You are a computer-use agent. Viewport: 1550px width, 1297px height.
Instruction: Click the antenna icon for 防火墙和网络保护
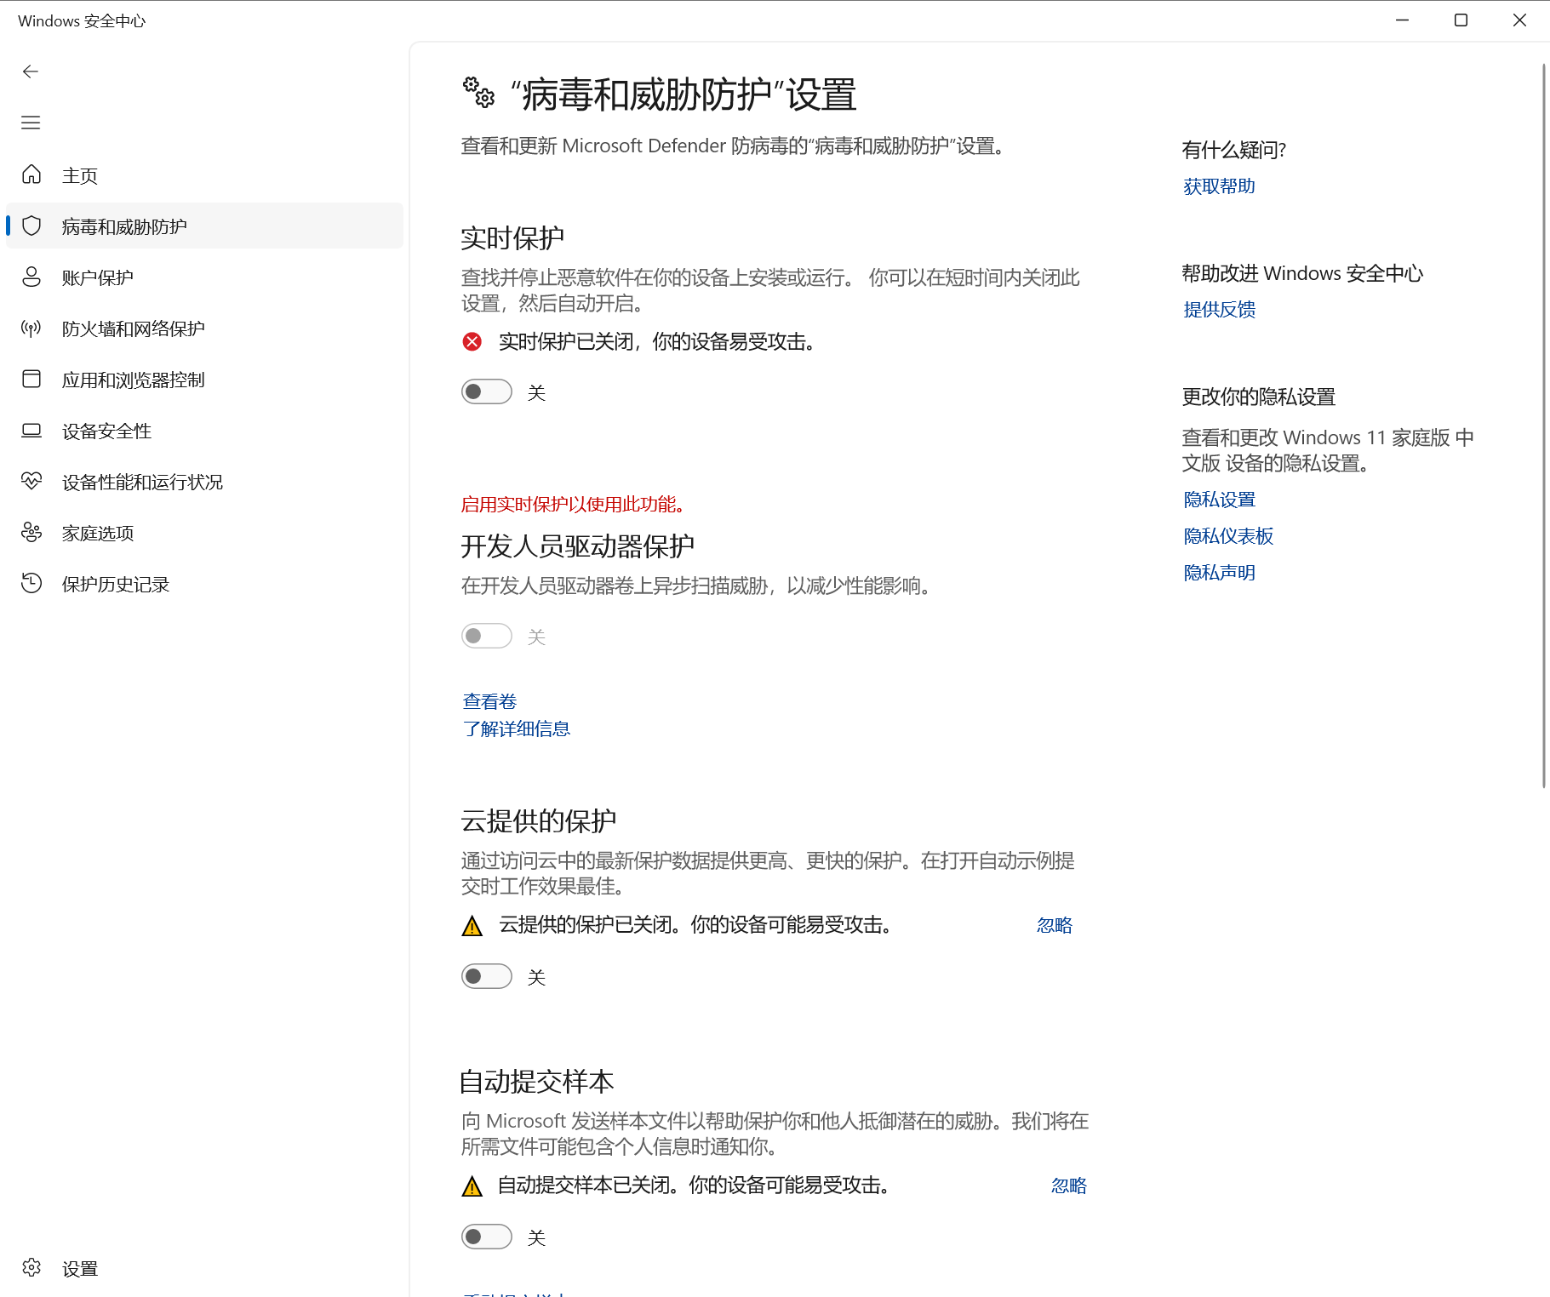coord(31,328)
